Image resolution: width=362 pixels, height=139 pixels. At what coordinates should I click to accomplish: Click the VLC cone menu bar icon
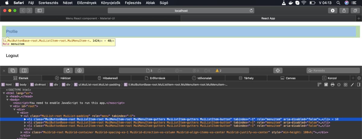284,2
